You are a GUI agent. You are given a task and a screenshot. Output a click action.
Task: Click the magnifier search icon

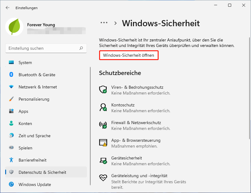point(81,48)
